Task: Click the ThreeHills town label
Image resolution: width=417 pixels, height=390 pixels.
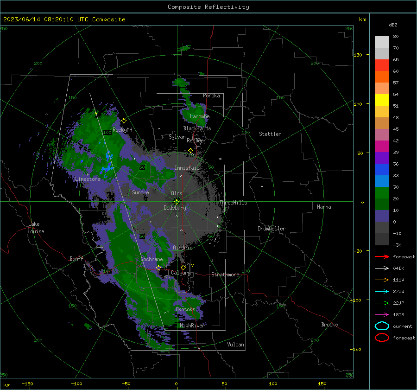Action: point(233,203)
